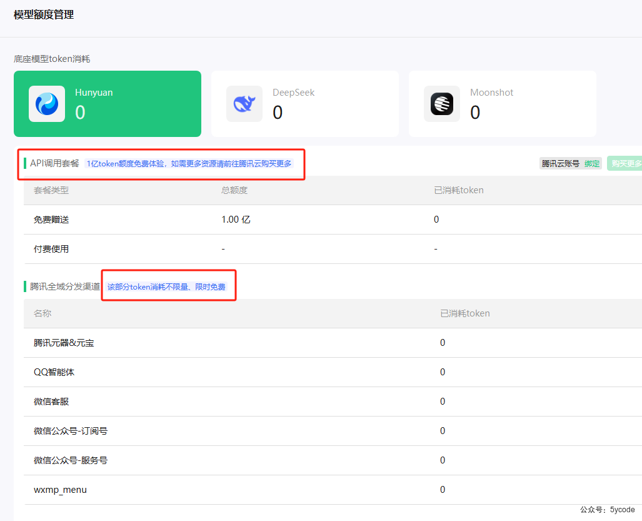Click the 腾讯全域分发渠道 section heading
Image resolution: width=642 pixels, height=521 pixels.
click(65, 286)
